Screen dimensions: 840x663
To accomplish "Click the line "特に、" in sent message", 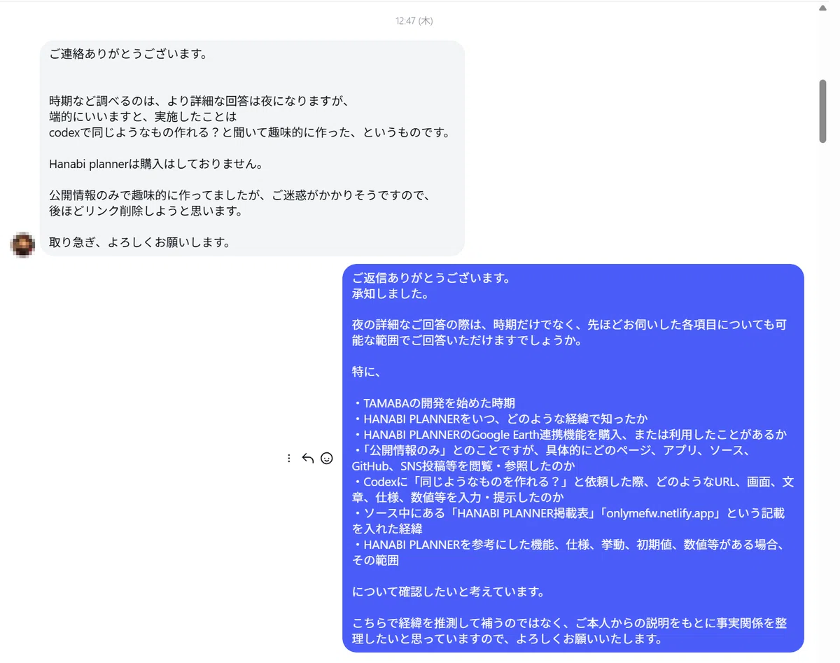I will pyautogui.click(x=366, y=372).
